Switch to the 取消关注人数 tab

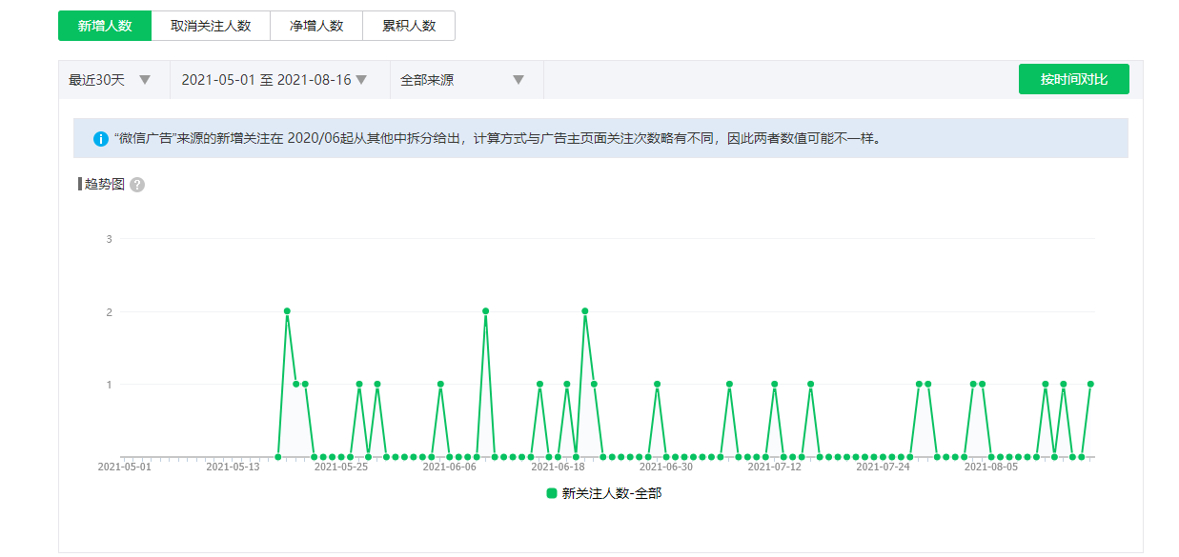click(211, 26)
